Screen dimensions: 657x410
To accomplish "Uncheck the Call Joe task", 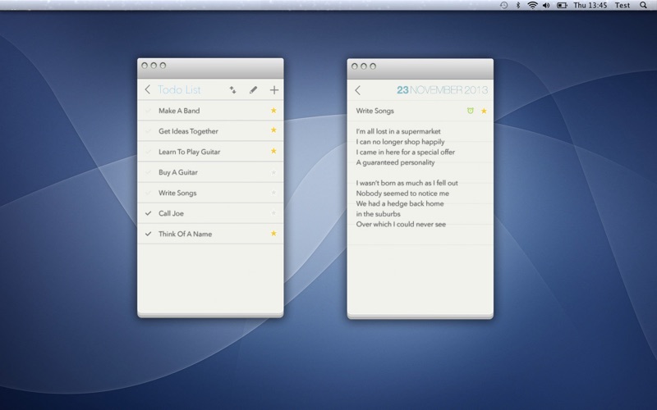I will (x=148, y=213).
